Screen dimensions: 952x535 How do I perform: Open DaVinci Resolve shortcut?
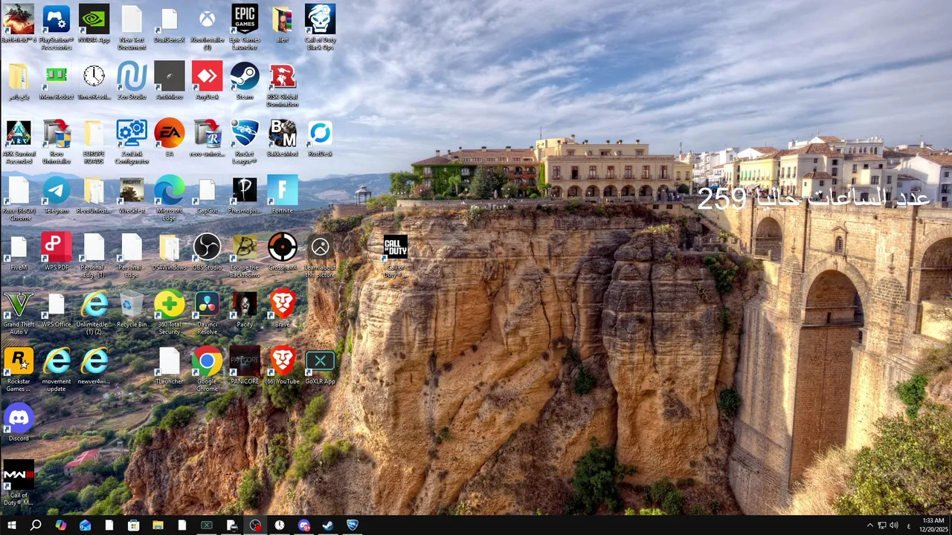[207, 313]
